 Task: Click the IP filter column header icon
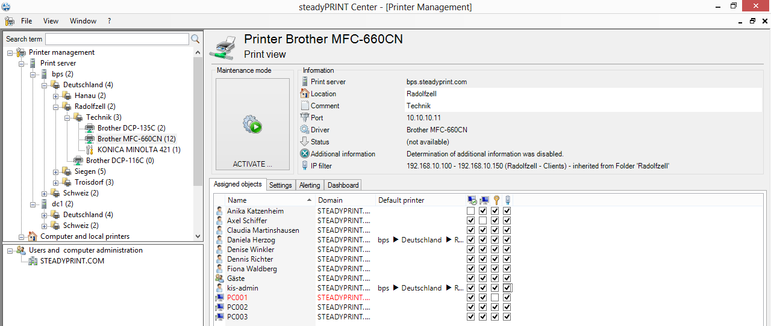(x=507, y=200)
